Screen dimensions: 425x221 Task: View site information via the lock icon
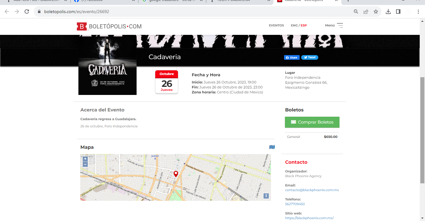click(39, 12)
